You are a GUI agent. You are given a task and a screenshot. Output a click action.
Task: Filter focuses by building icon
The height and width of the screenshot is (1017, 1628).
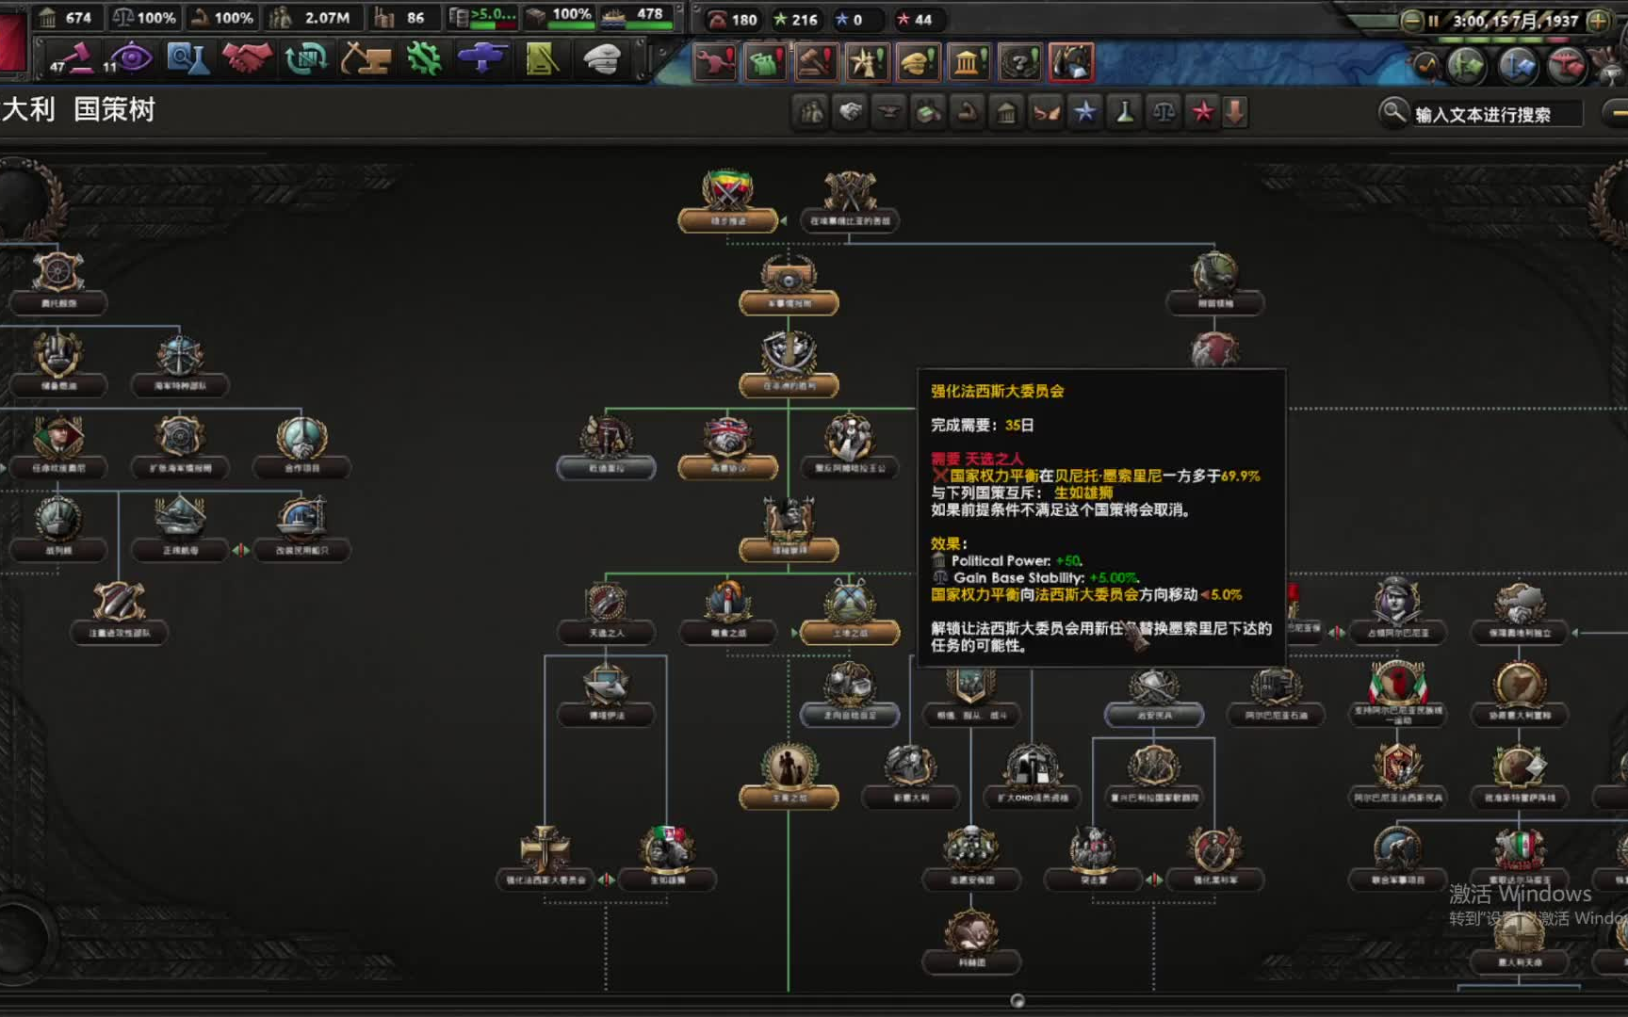coord(1007,113)
